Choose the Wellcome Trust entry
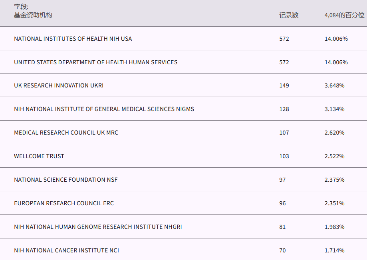 (x=39, y=156)
